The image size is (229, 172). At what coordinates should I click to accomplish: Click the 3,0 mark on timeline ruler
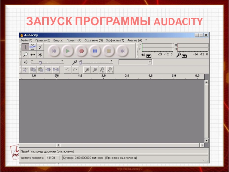pos(127,76)
